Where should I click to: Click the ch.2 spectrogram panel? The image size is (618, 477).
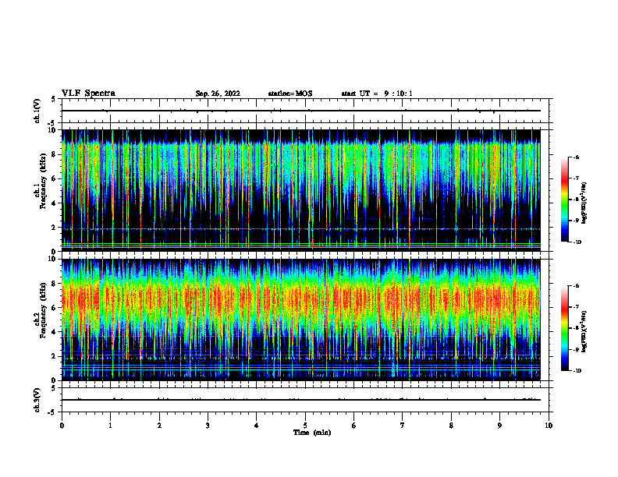[301, 320]
